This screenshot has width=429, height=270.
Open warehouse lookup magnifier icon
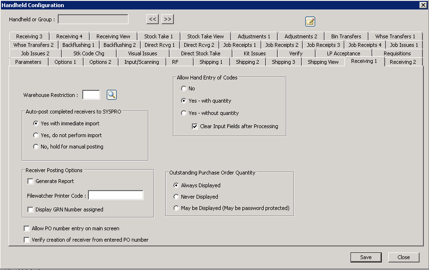(112, 95)
